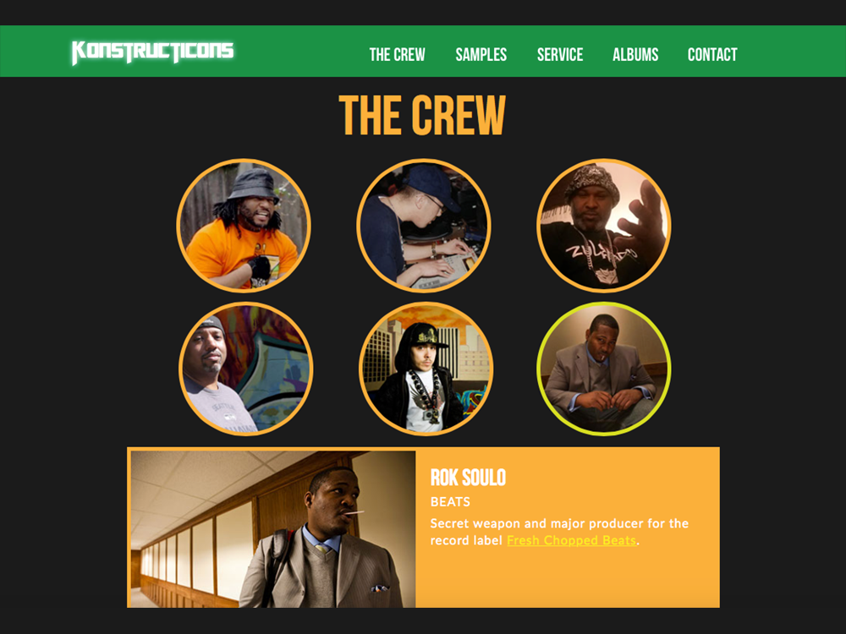846x634 pixels.
Task: Navigate to the Contact page
Action: (x=712, y=54)
